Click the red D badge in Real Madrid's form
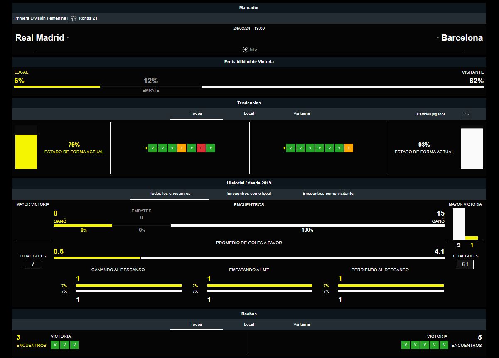Screen dimensions: 499x358 201,148
